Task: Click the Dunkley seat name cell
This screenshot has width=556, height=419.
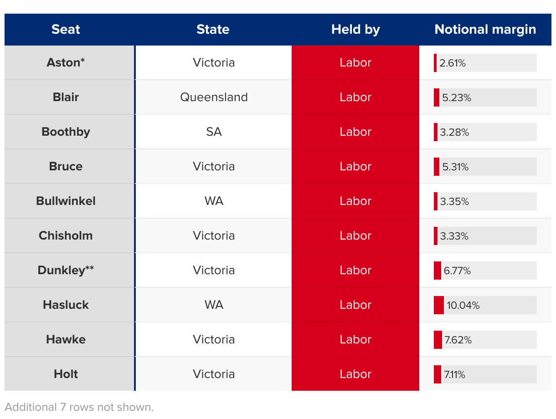Action: click(66, 271)
